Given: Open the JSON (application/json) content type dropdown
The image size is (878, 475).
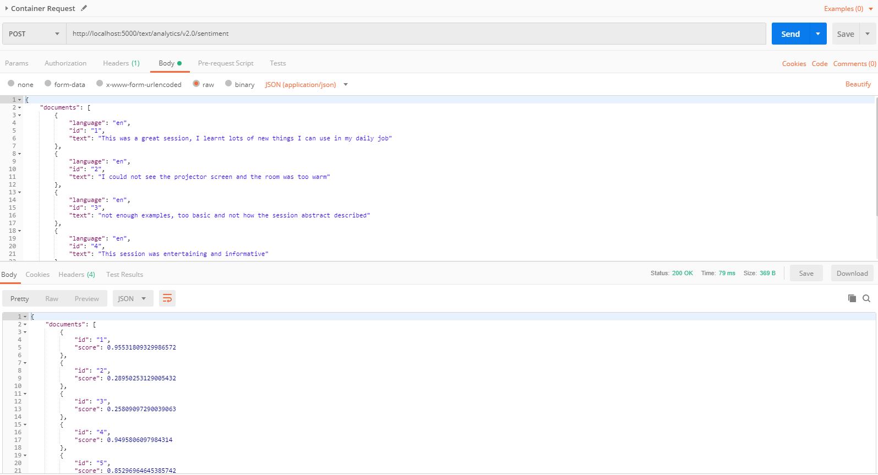Looking at the screenshot, I should click(306, 85).
